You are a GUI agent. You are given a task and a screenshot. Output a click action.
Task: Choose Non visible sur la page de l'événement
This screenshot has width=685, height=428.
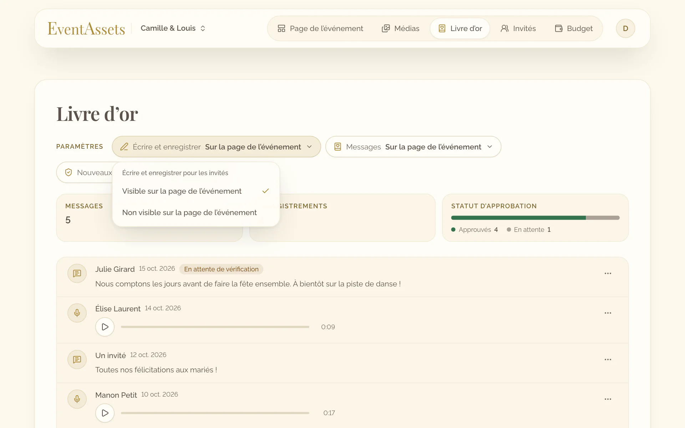(196, 213)
